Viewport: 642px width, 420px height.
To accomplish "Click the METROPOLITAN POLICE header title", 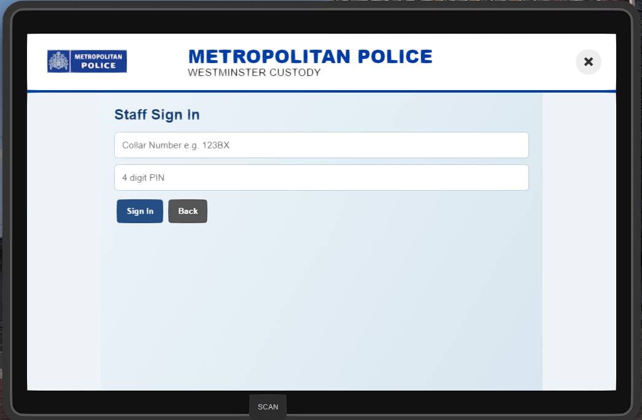I will click(x=311, y=56).
